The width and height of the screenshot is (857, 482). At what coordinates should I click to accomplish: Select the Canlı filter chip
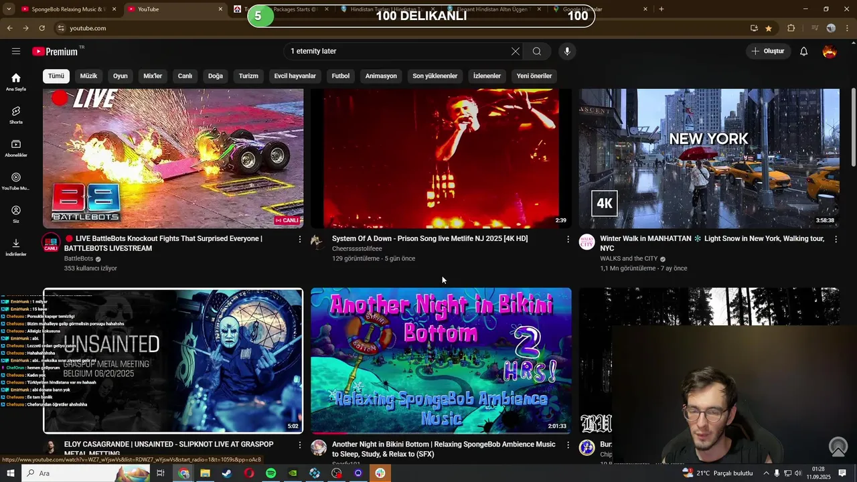185,76
